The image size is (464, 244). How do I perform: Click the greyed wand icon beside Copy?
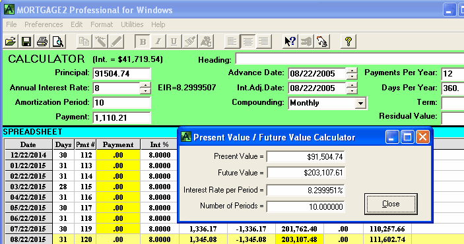[100, 42]
